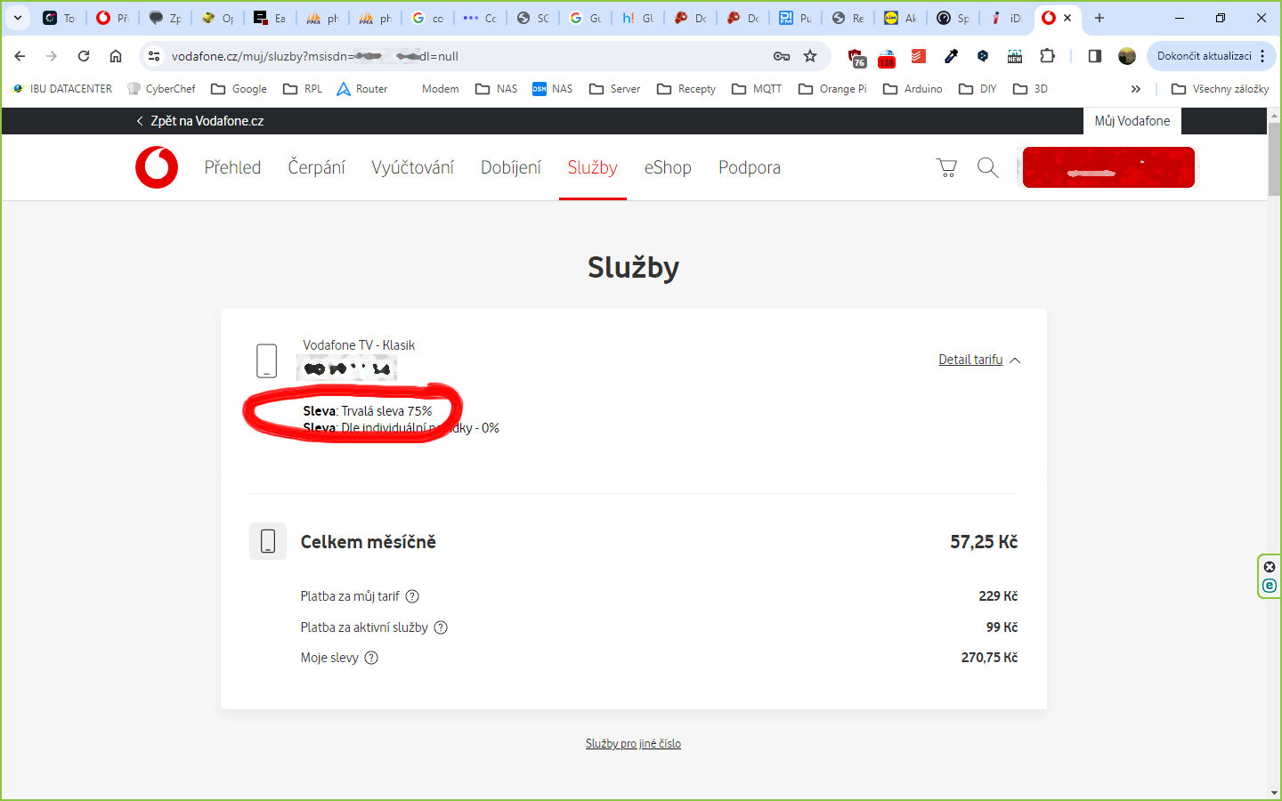
Task: Open the Recepty bookmarks folder
Action: click(686, 89)
